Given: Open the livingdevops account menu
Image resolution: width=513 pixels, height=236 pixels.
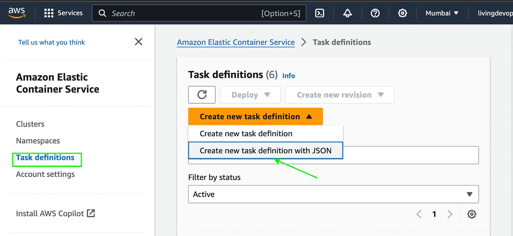Looking at the screenshot, I should (x=495, y=13).
